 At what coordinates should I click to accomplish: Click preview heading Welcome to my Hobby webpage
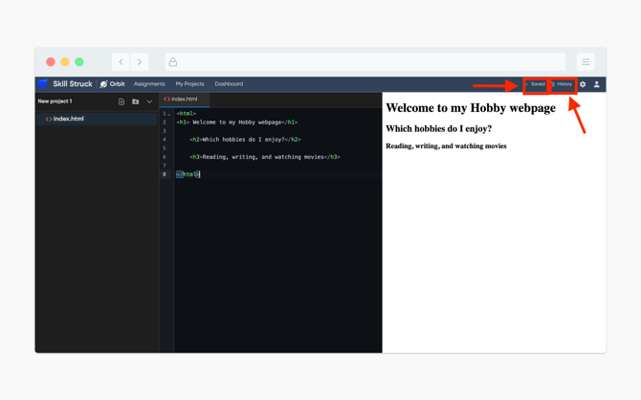point(471,108)
